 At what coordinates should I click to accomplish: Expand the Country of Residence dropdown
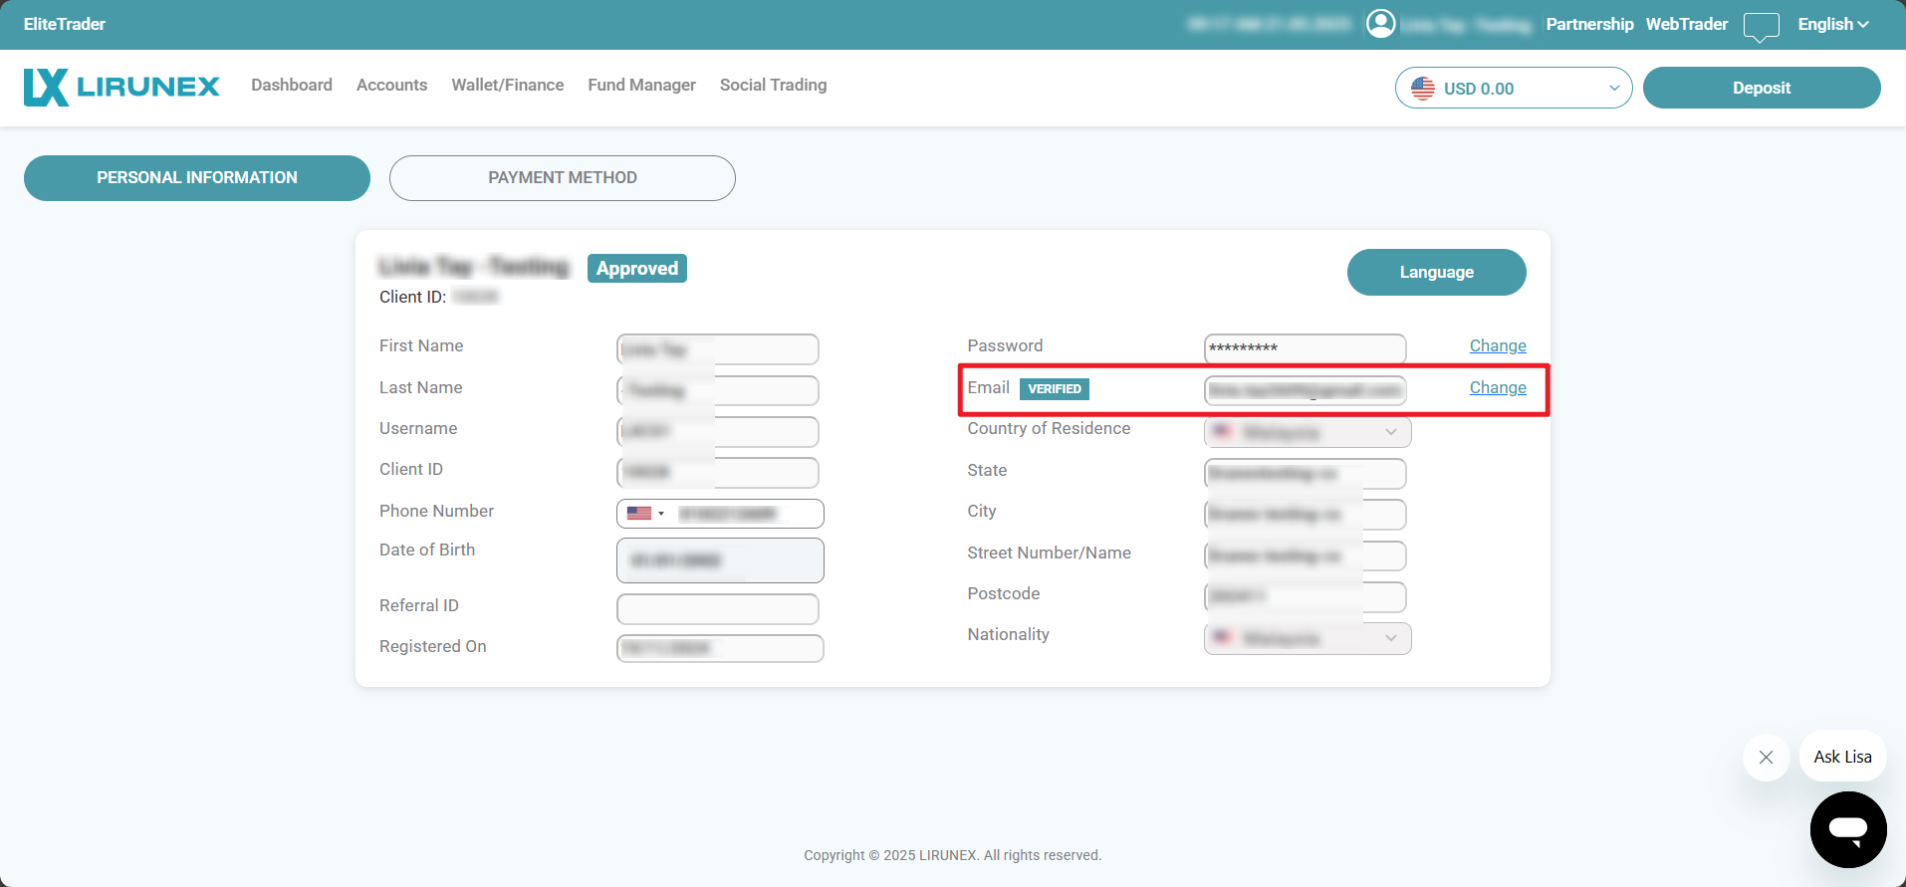coord(1307,432)
